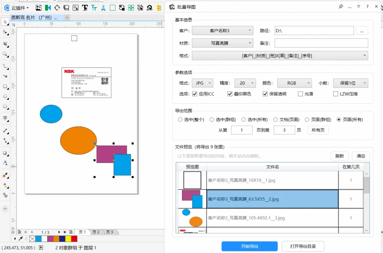Image resolution: width=383 pixels, height=253 pixels.
Task: Click the heart icon in panel title bar
Action: tap(359, 7)
